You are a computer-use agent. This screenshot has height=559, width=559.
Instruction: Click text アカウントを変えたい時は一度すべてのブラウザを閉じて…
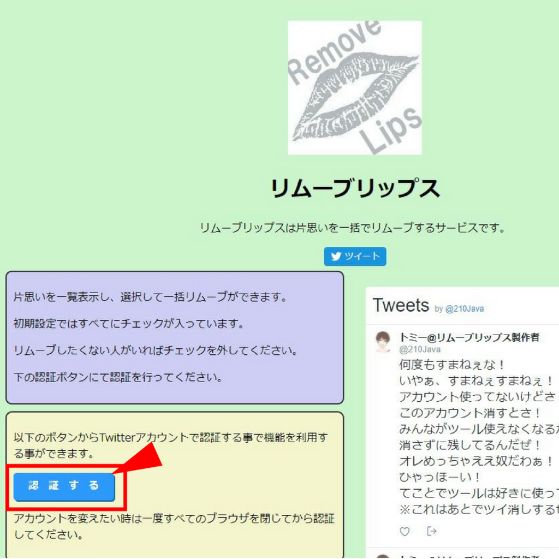pos(174,526)
